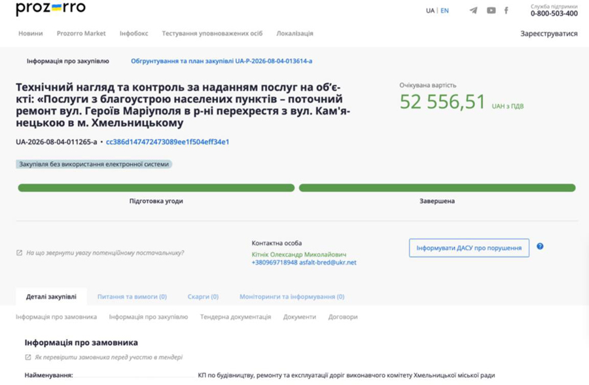Viewport: 589px width, 385px height.
Task: Click external link icon beside customer check tip
Action: click(27, 357)
